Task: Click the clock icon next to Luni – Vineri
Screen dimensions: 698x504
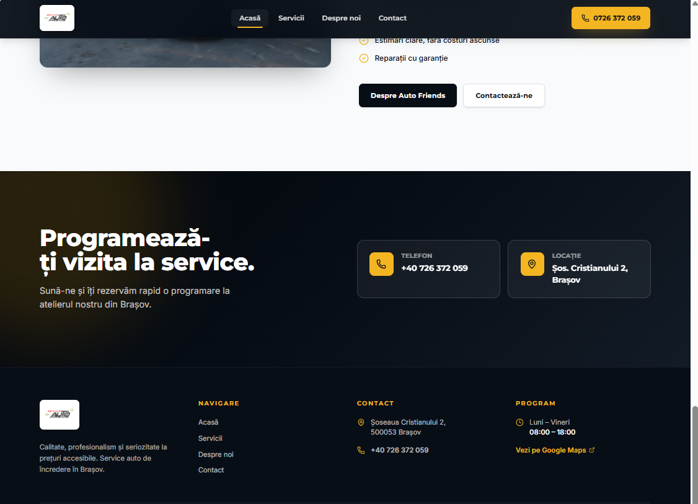Action: click(x=519, y=422)
